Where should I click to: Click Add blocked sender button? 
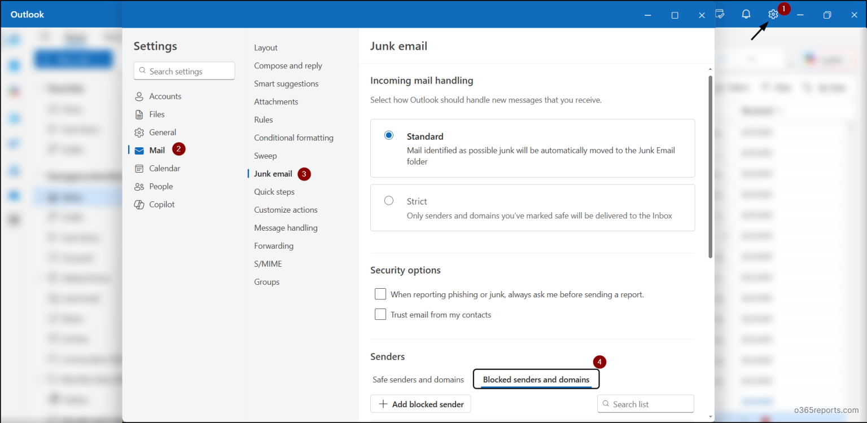pyautogui.click(x=421, y=404)
